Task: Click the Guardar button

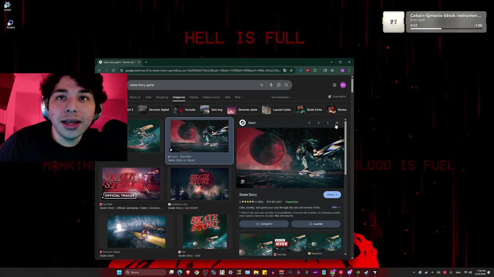Action: click(316, 224)
